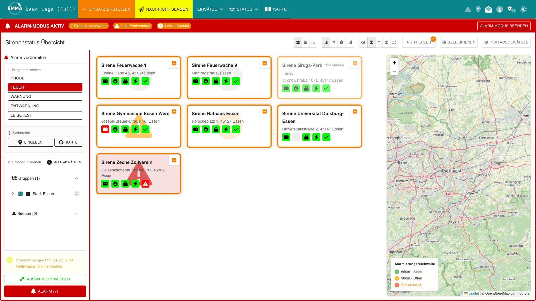The image size is (536, 301).
Task: Switch to the list view layout icon
Action: pos(313,42)
